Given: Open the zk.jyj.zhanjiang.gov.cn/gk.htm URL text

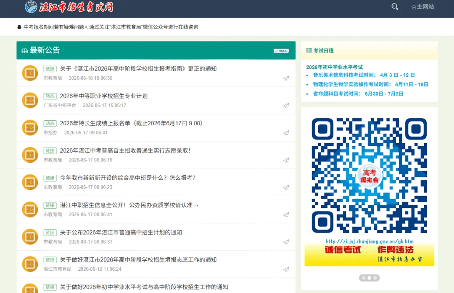Looking at the screenshot, I should tap(370, 241).
